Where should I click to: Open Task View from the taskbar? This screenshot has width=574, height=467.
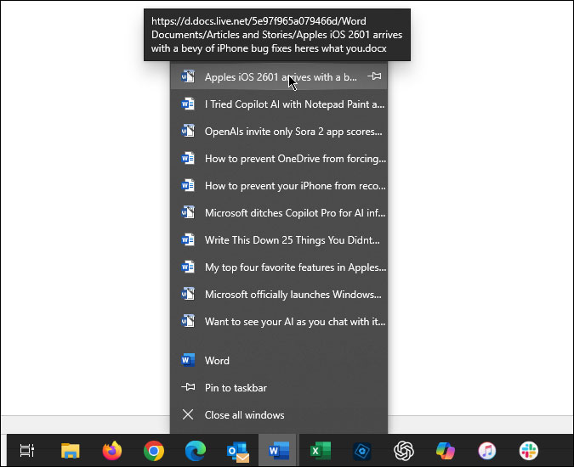(26, 451)
